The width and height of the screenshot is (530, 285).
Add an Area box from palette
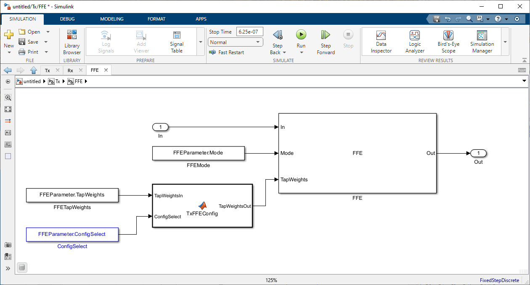pyautogui.click(x=8, y=156)
